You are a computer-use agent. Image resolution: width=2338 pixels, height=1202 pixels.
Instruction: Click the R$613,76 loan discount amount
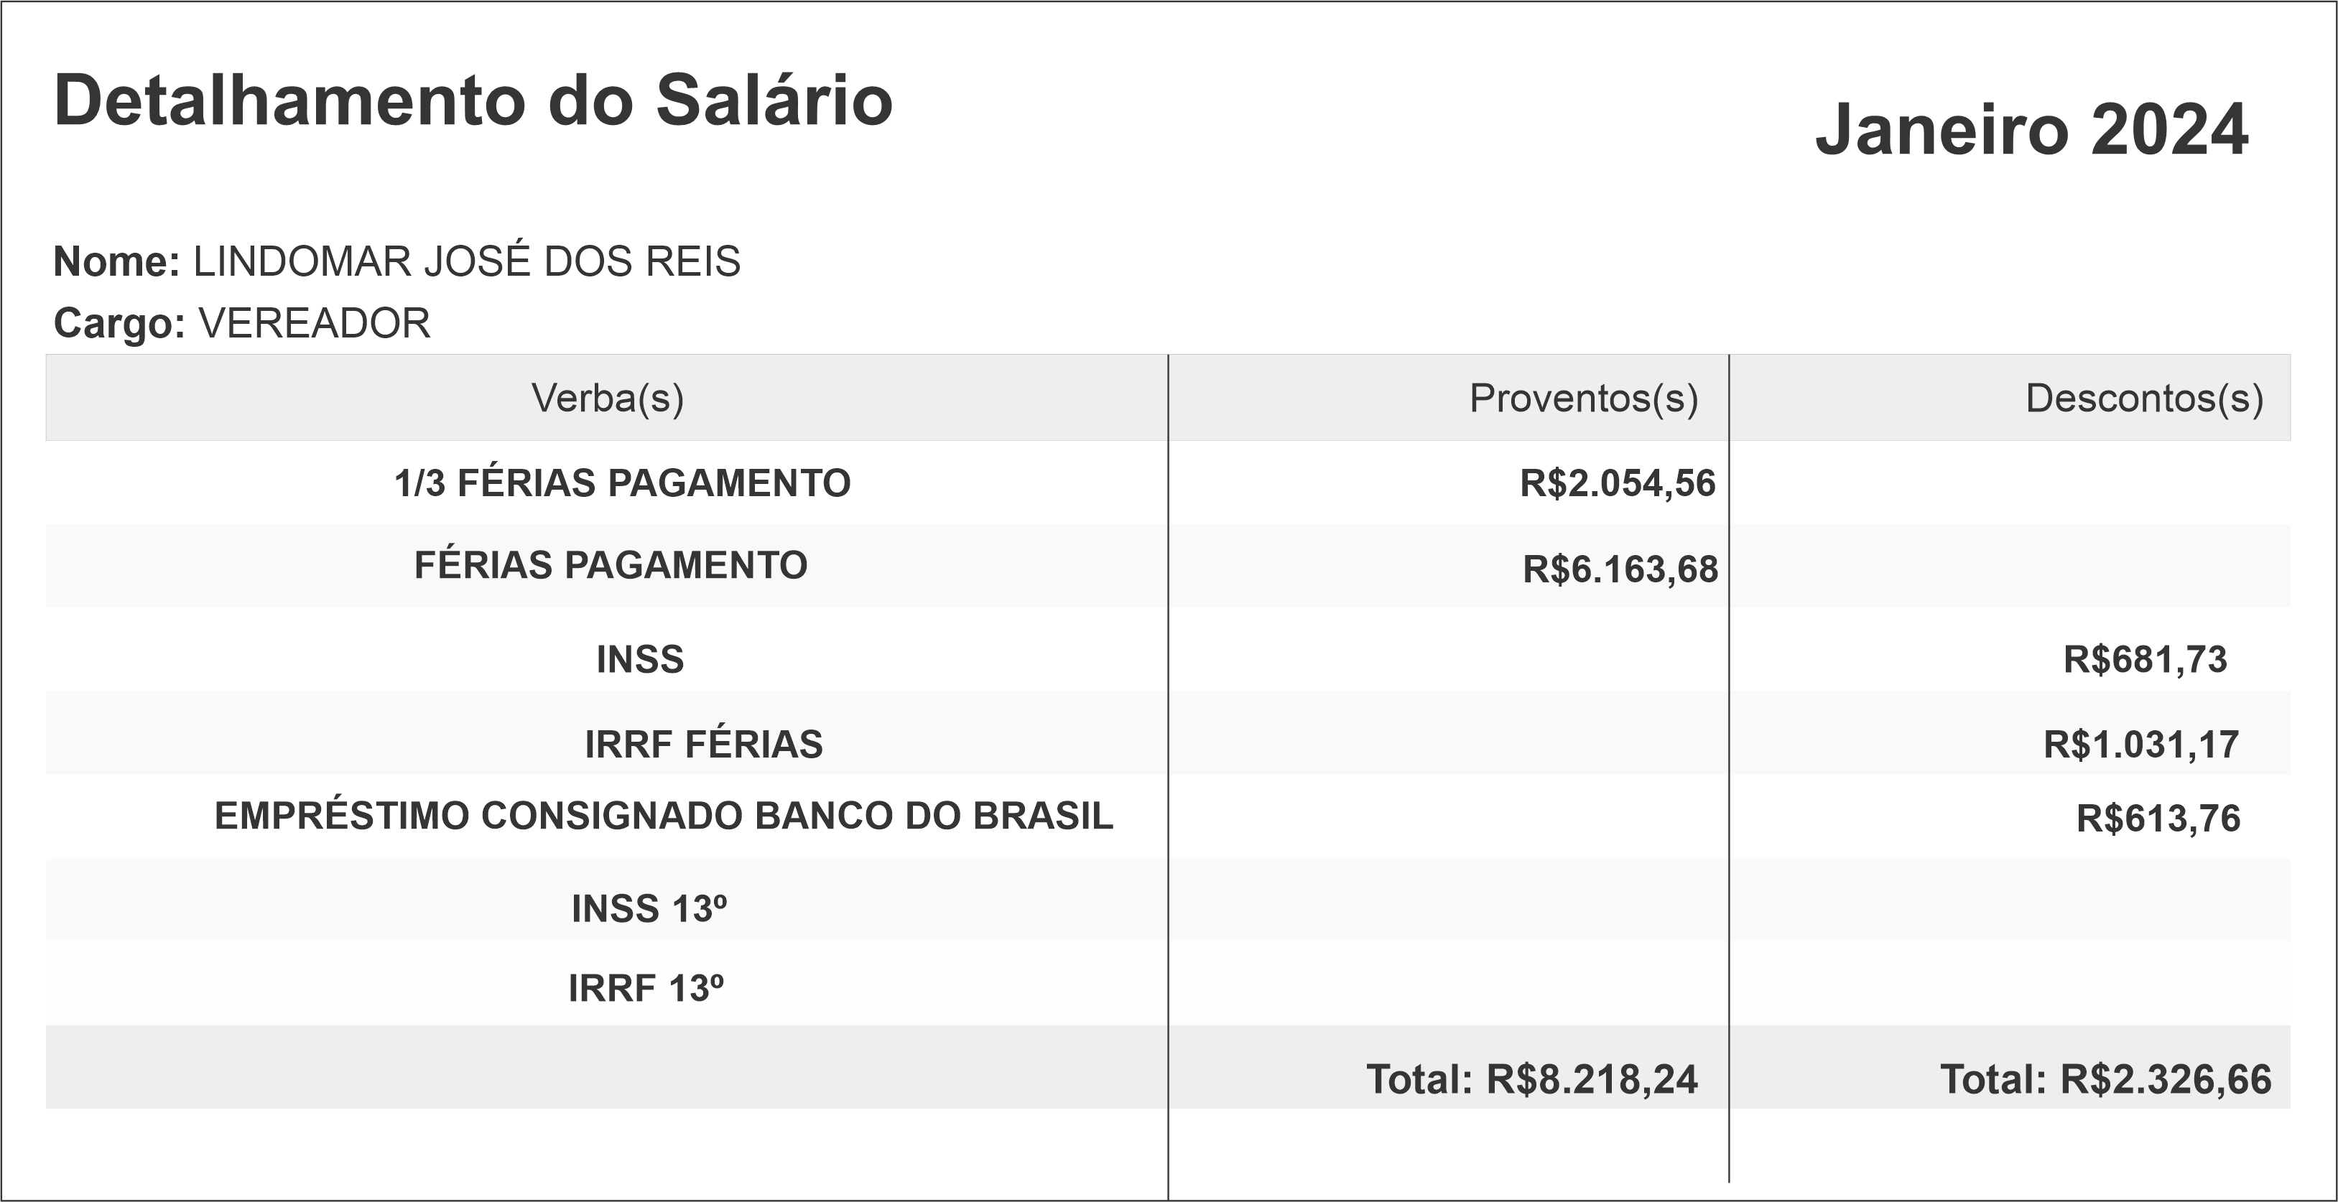coord(2158,819)
